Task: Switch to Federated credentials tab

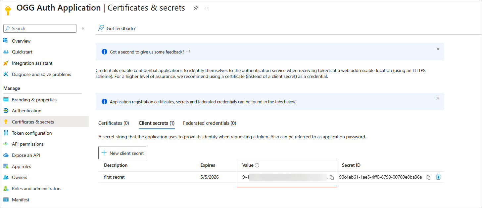Action: [x=209, y=123]
